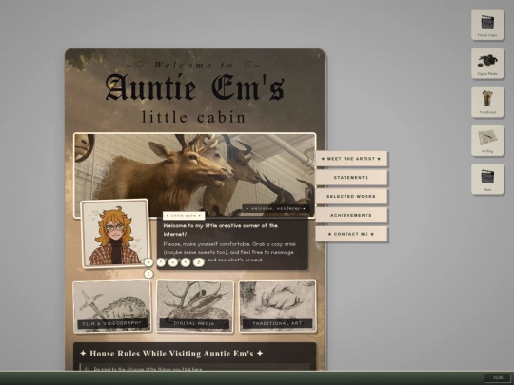
Task: Open the Traditional paintbrush jar desktop icon
Action: coord(487,102)
